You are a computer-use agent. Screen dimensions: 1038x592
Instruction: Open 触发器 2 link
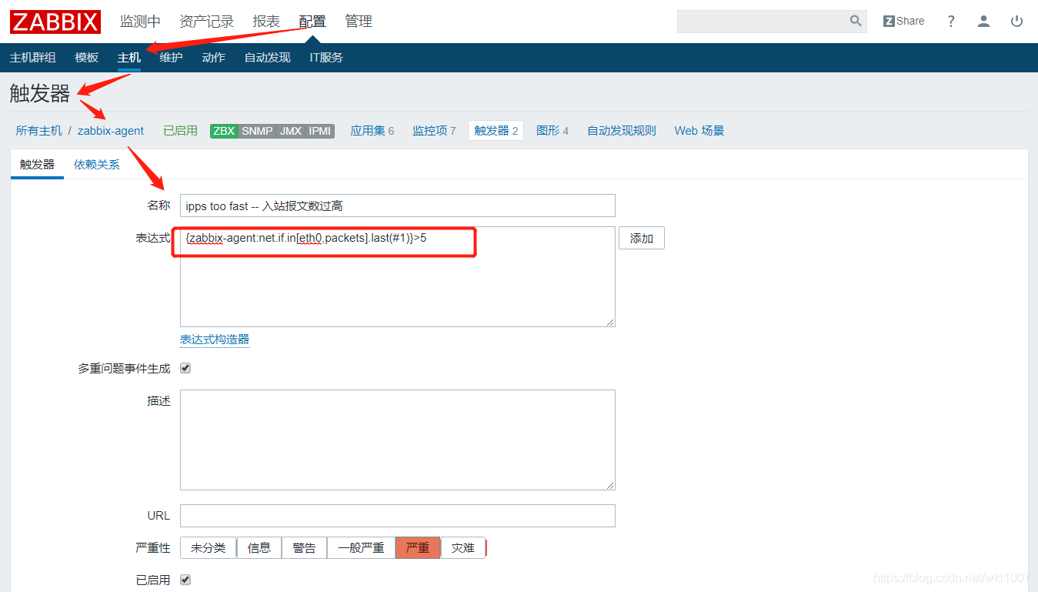(x=496, y=131)
